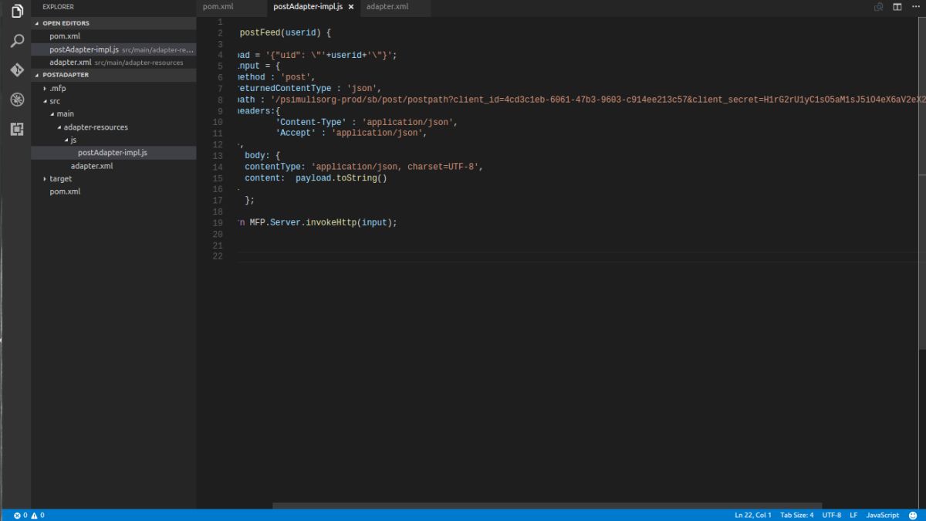
Task: Open pom.xml in Open Editors list
Action: (x=113, y=36)
